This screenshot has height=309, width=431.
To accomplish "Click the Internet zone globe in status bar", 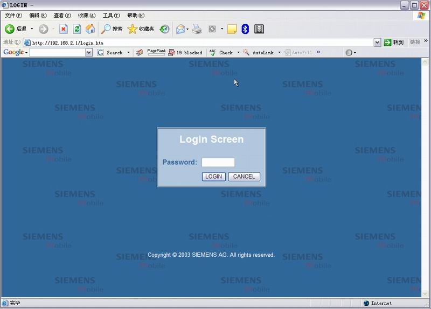I will [x=366, y=303].
